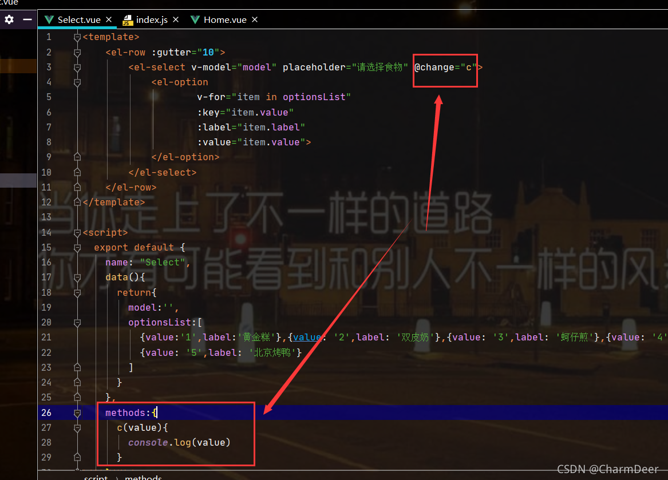Click the Vue icon on Home.vue tab
The width and height of the screenshot is (668, 480).
(x=195, y=20)
